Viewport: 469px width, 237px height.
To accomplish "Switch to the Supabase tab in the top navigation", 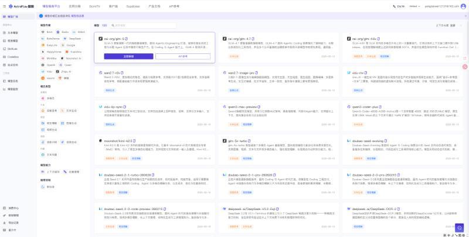I will click(x=132, y=6).
